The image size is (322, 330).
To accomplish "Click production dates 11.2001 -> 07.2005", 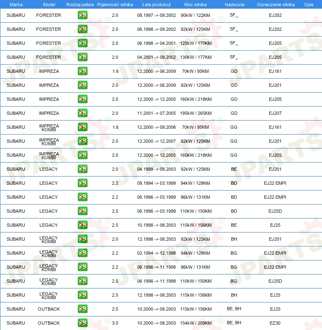I will tap(156, 113).
